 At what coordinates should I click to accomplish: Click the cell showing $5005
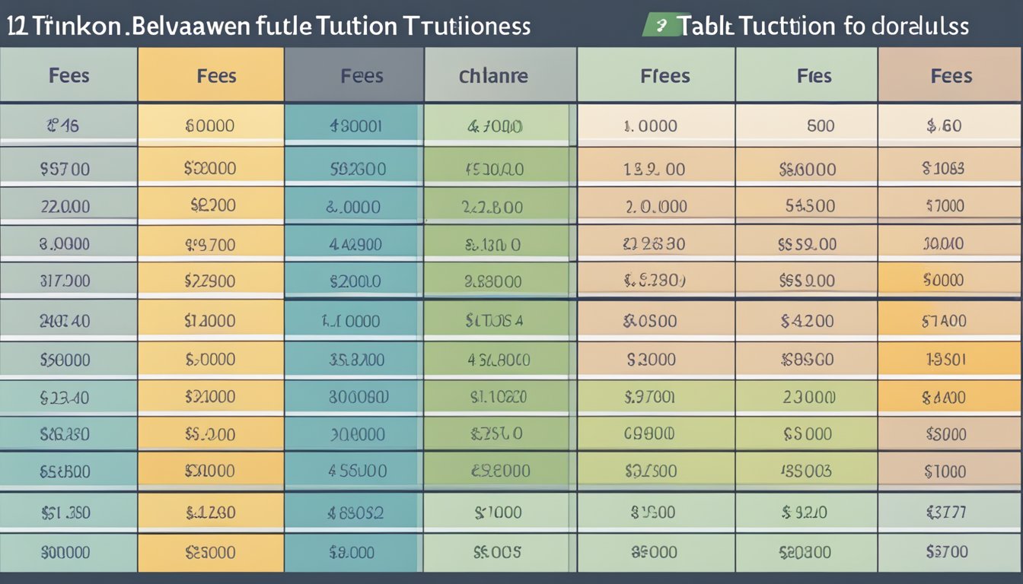coord(496,552)
